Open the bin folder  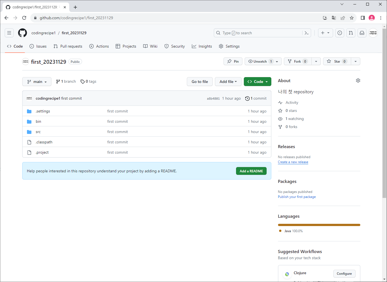tap(38, 121)
